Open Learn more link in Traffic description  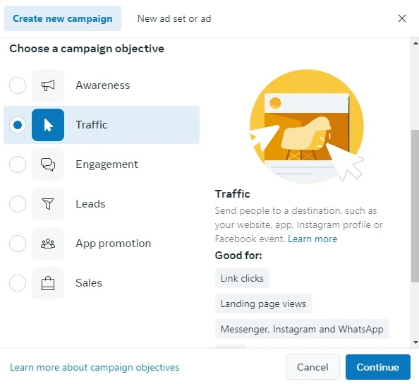point(312,239)
